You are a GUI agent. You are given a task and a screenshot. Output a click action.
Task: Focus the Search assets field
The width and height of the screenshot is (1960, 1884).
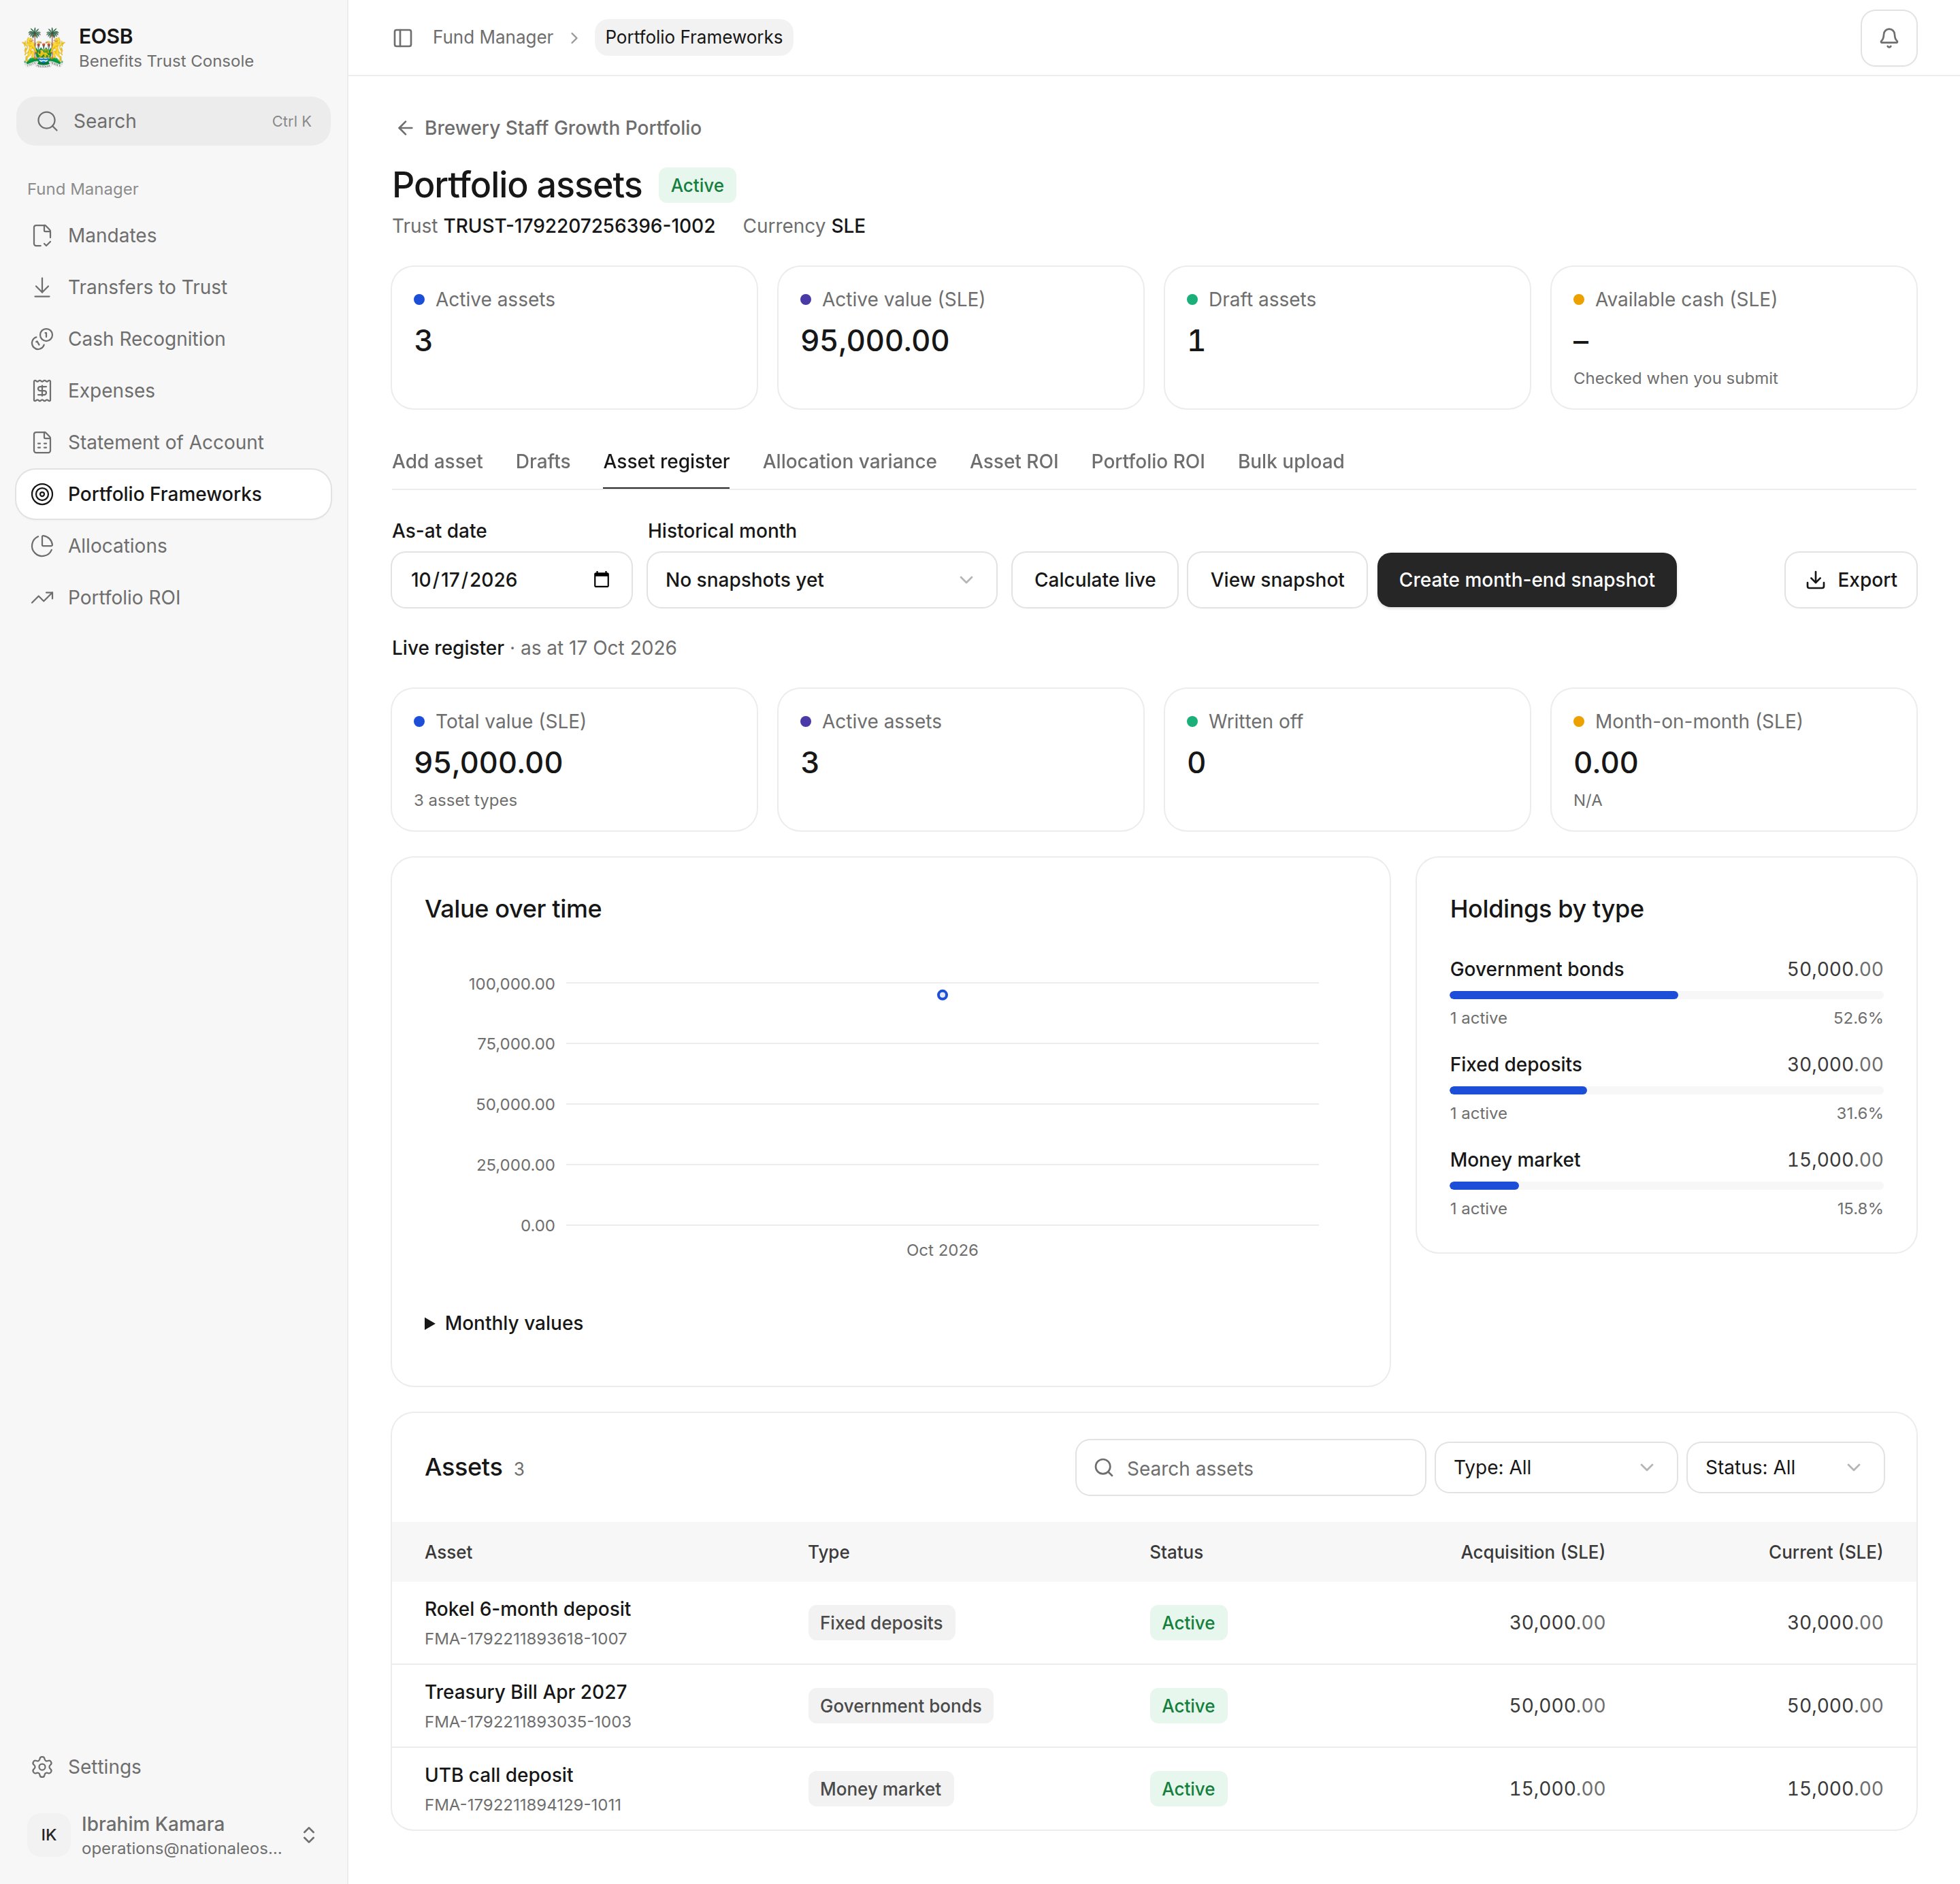[1250, 1468]
